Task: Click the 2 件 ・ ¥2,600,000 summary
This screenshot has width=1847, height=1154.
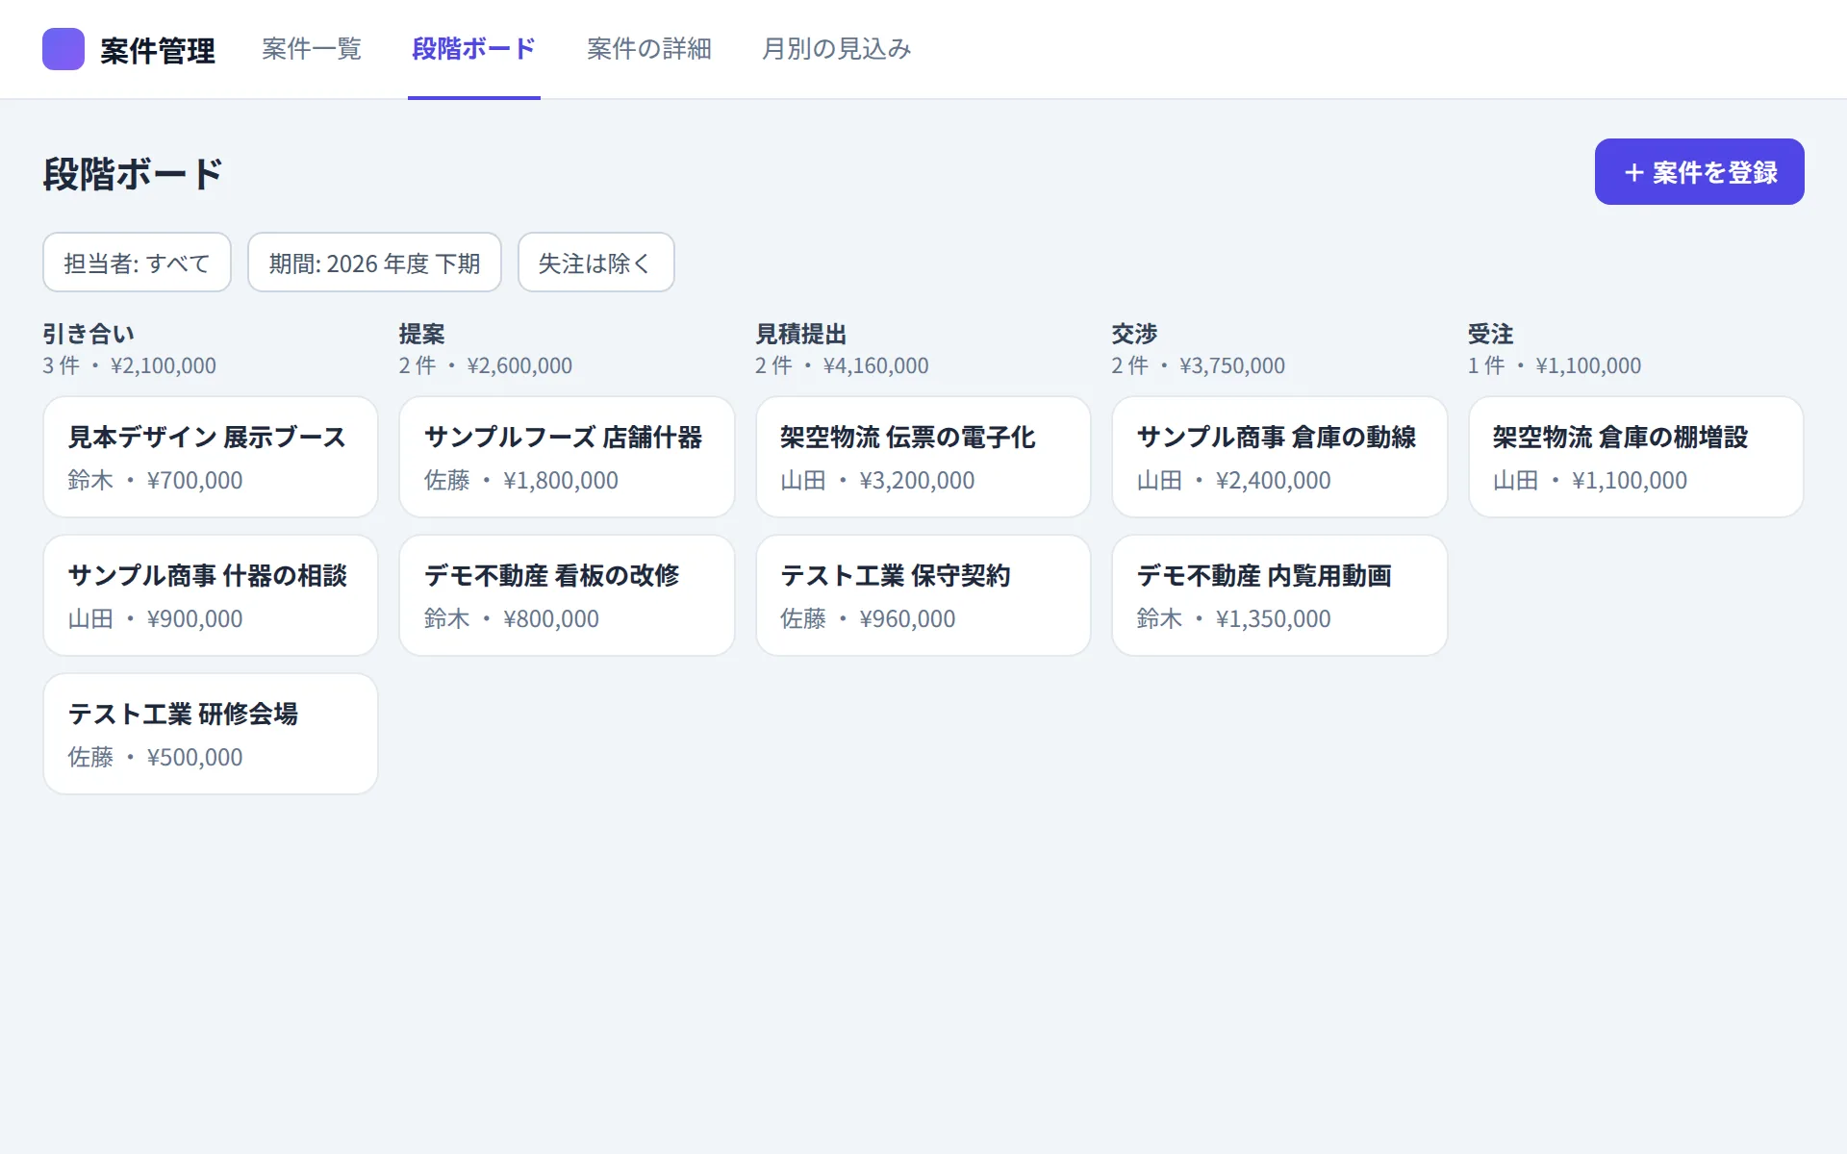Action: pos(486,365)
